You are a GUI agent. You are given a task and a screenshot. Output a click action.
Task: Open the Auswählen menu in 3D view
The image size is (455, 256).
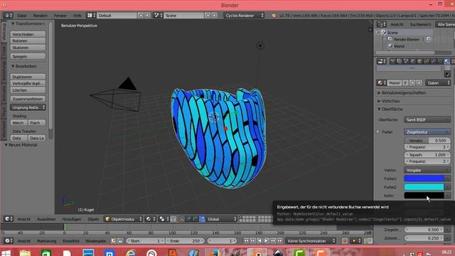[46, 219]
